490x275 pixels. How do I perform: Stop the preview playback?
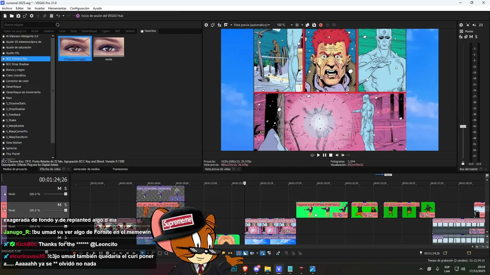(331, 155)
